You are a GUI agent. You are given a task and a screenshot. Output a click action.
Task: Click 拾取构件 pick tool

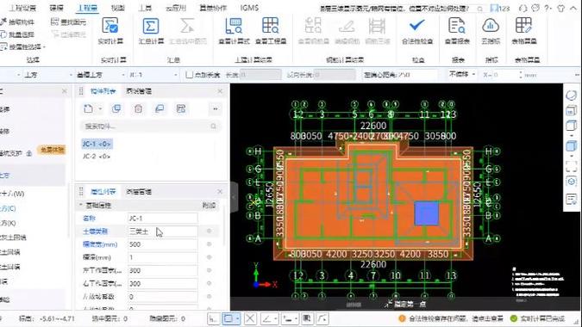pyautogui.click(x=17, y=22)
